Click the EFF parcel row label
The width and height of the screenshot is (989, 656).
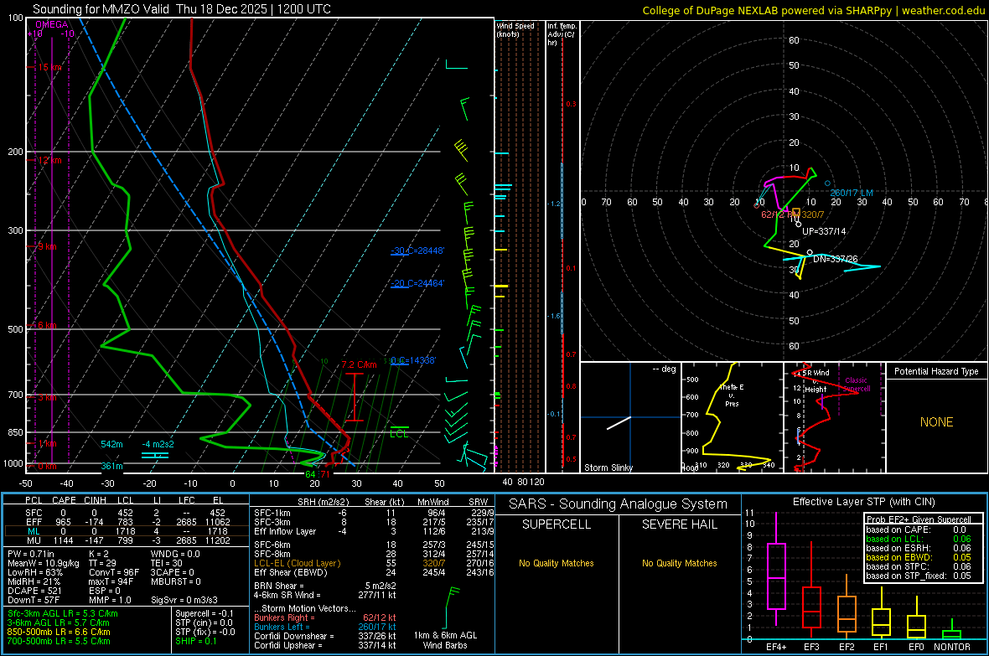click(x=34, y=522)
